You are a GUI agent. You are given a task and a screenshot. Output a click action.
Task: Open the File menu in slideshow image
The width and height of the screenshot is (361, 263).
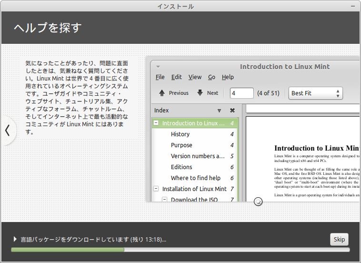(x=160, y=77)
